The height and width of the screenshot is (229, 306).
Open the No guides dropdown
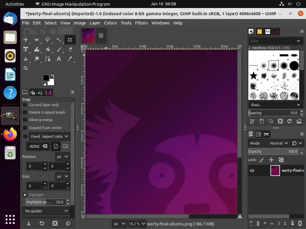pyautogui.click(x=46, y=211)
